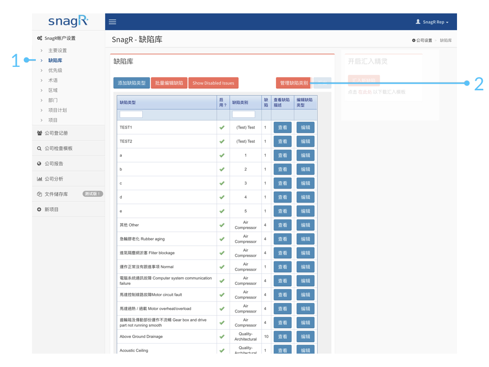Expand the 优先级 chevron in sidebar

tap(42, 70)
